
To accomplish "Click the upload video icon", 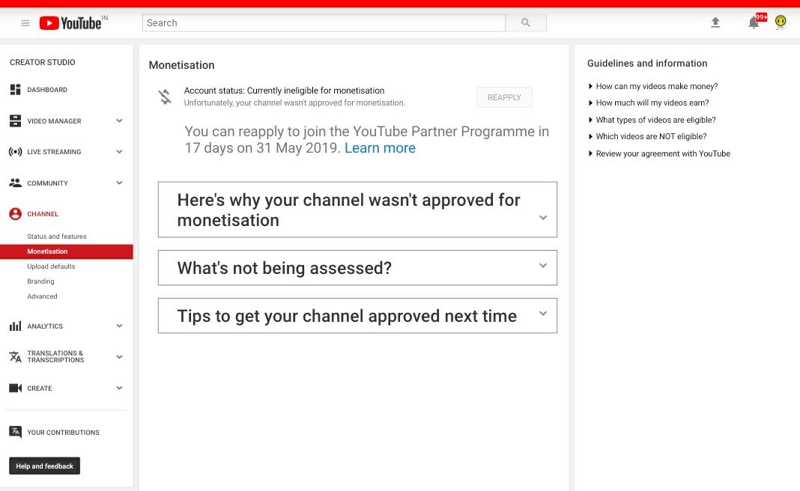I will (715, 22).
